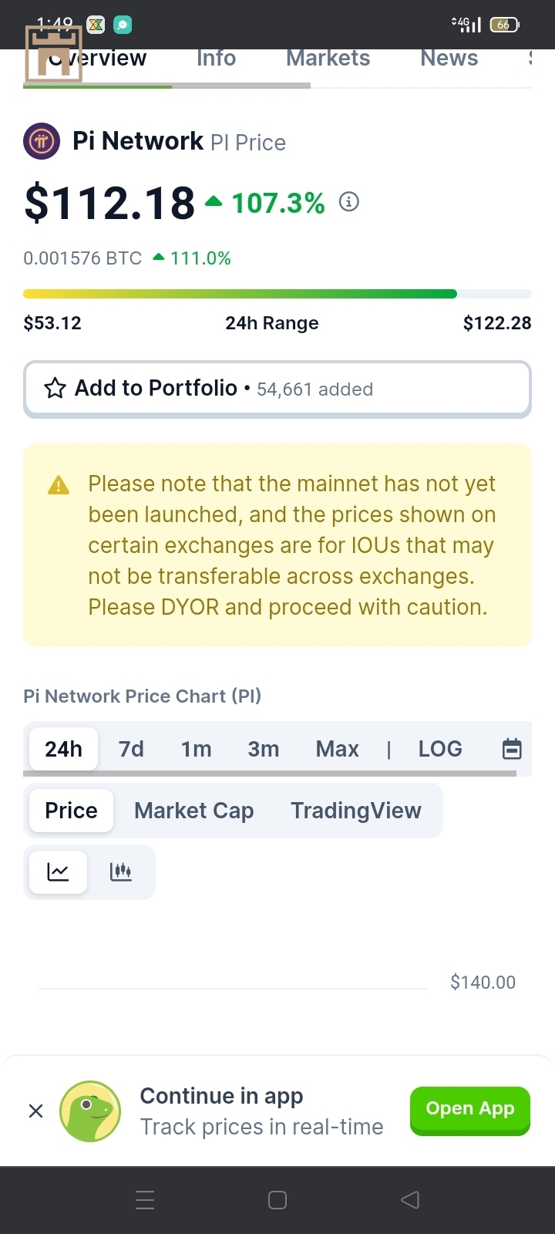This screenshot has width=555, height=1234.
Task: Tap the info icon beside 107.3%
Action: (x=349, y=202)
